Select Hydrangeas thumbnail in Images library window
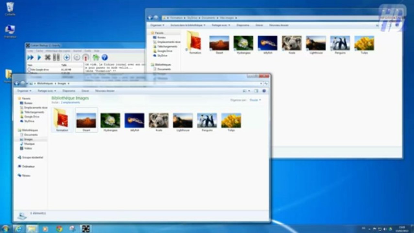This screenshot has height=233, width=414. [x=110, y=122]
